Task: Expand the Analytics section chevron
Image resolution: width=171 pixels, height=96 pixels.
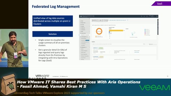Action: (89, 26)
